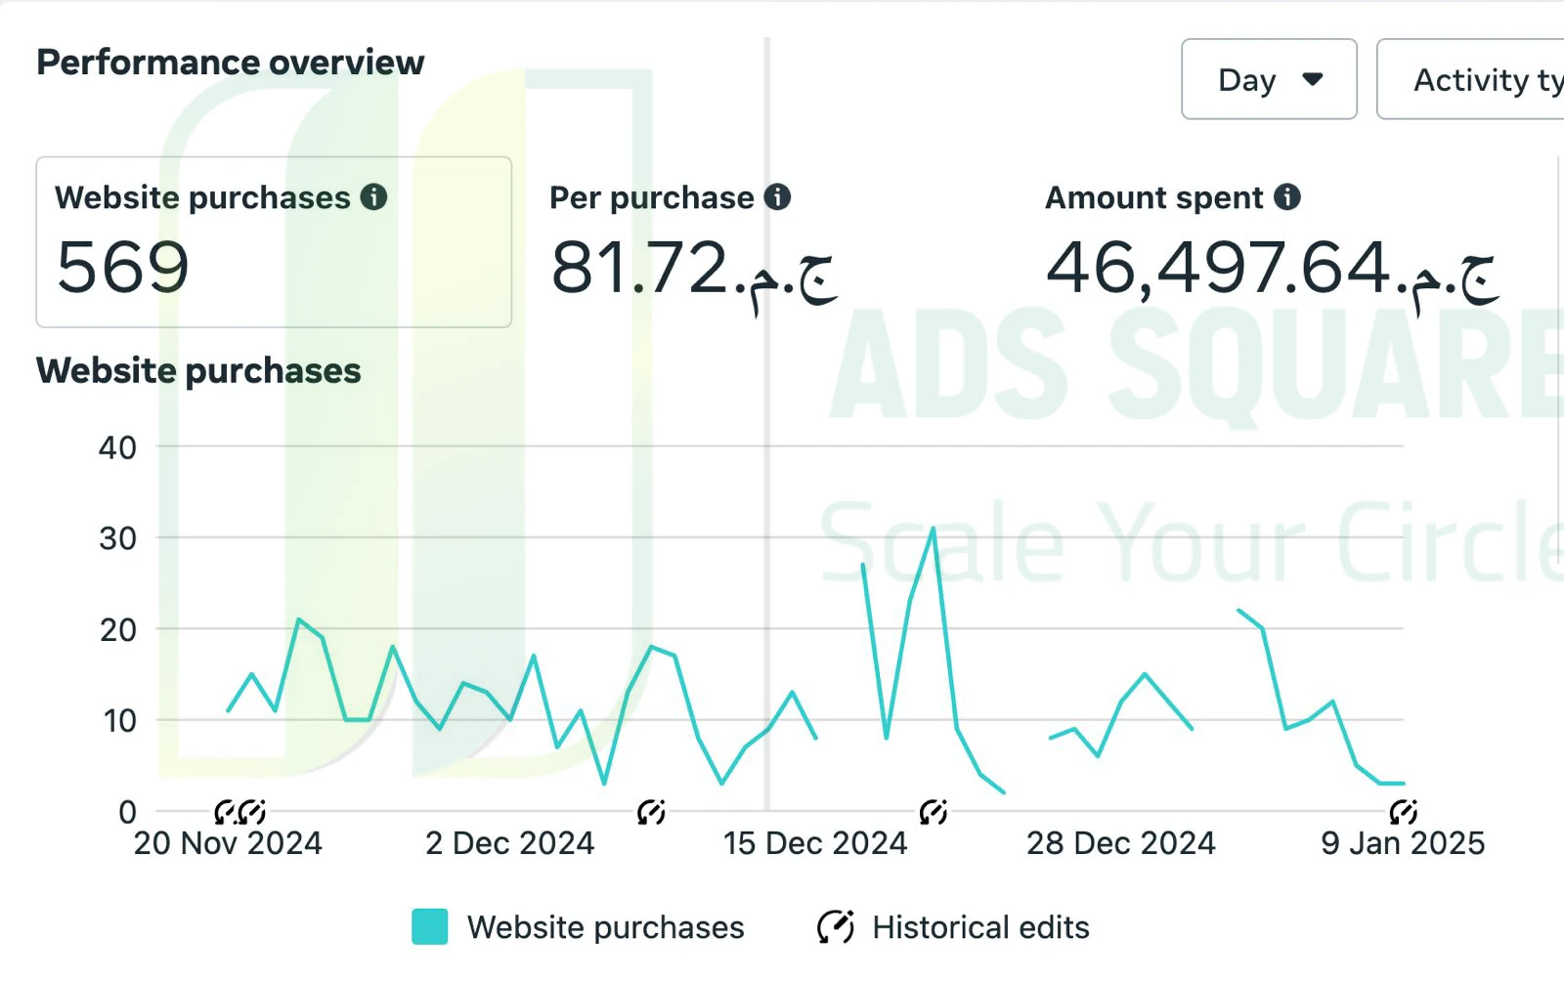Click the 40 y-axis label
1564x981 pixels.
[x=117, y=448]
